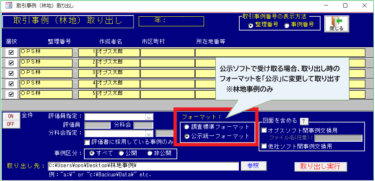Expand the 分科会指定 dropdown

[x=148, y=134]
